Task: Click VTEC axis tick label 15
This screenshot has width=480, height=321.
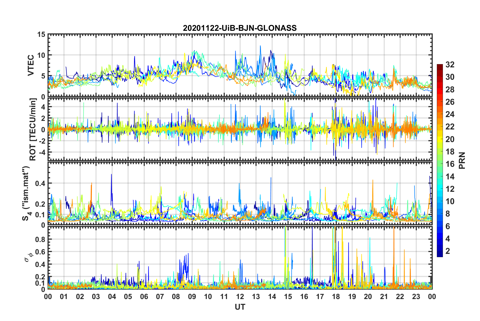Action: tap(41, 34)
